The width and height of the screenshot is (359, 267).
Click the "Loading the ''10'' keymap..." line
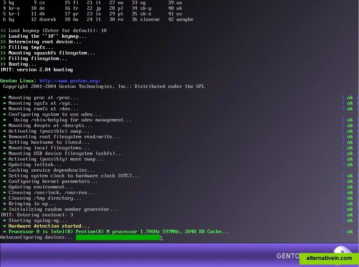coord(43,36)
